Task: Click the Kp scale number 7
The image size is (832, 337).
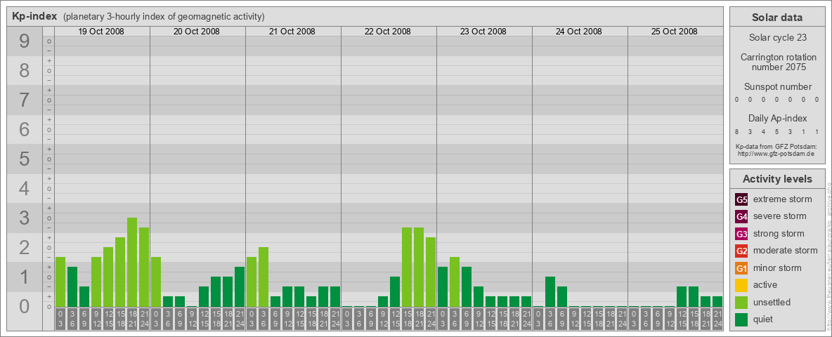Action: pos(24,100)
